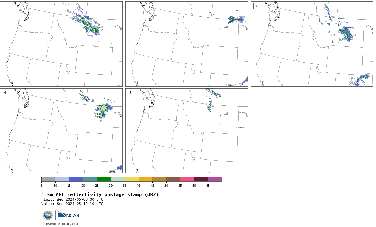Click the purple 65+ dBZ swatch
This screenshot has height=227, width=376.
click(215, 179)
